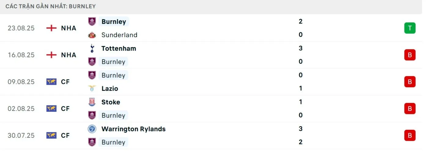
Task: Click the green T result badge
Action: coord(410,28)
